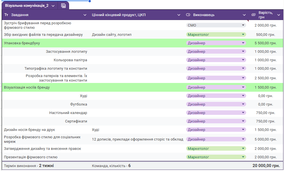
Task: Select the Візуалізація носіїв бренду cell
Action: (x=46, y=87)
